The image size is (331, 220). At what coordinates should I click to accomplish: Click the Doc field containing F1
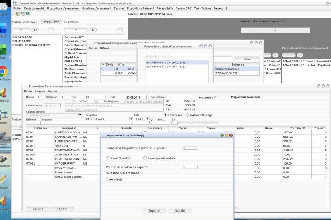[x=96, y=97]
